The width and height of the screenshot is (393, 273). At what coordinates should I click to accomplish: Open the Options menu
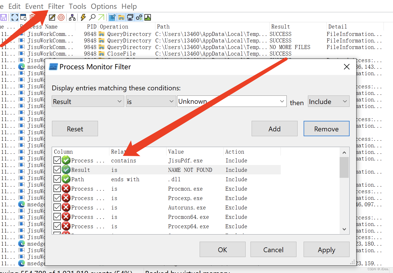[x=104, y=6]
